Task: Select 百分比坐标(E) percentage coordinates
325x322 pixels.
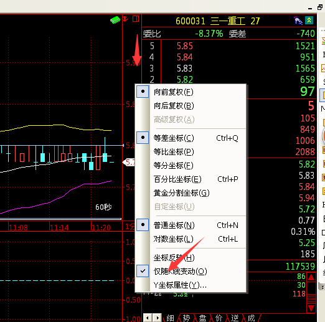Action: [191, 179]
